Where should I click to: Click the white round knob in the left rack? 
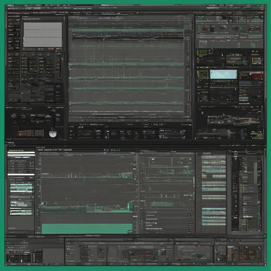[x=53, y=133]
